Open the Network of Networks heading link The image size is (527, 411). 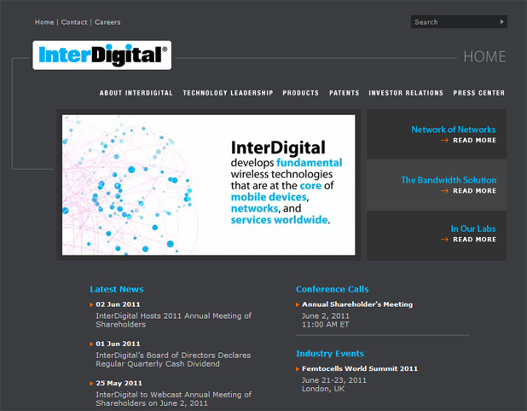pos(454,130)
